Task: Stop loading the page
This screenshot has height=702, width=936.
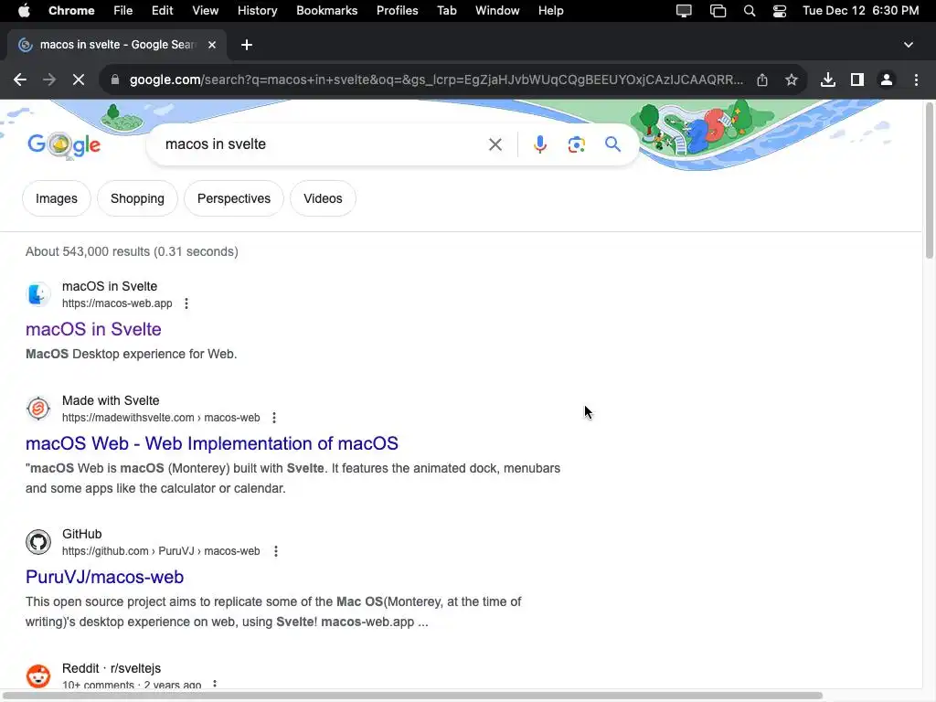Action: 79,80
